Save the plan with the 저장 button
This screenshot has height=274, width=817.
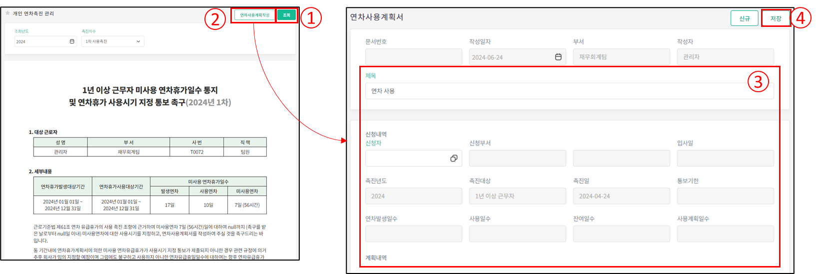(x=776, y=18)
